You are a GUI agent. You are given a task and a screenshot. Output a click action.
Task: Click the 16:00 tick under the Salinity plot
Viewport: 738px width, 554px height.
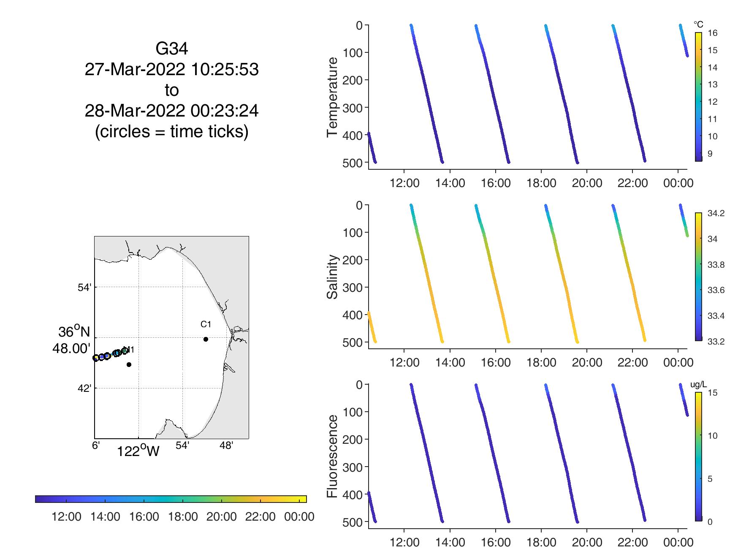pyautogui.click(x=496, y=362)
